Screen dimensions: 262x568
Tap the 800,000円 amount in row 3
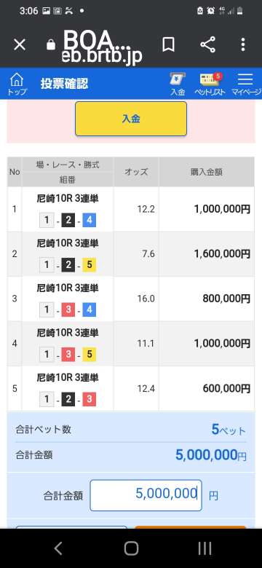pos(226,299)
